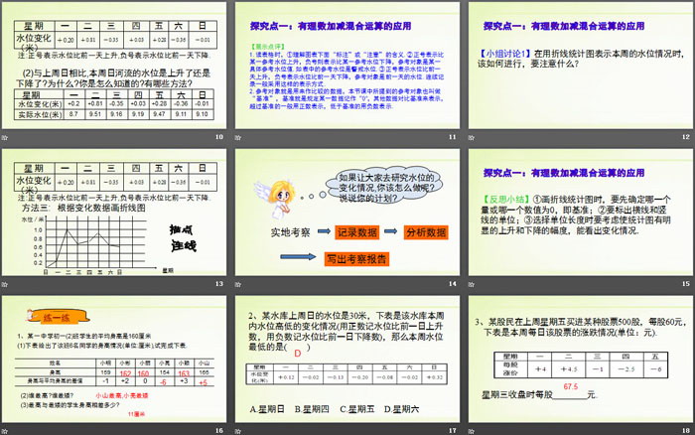Click slide number label 10
The width and height of the screenshot is (695, 435).
[x=219, y=137]
